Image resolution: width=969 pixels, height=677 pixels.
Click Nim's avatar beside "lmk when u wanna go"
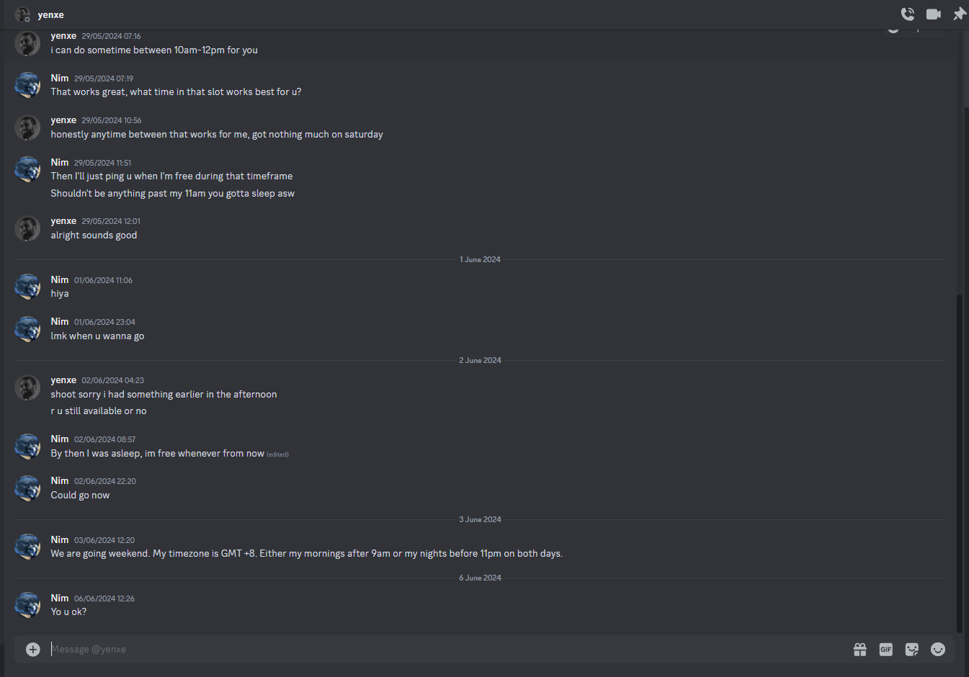[27, 329]
